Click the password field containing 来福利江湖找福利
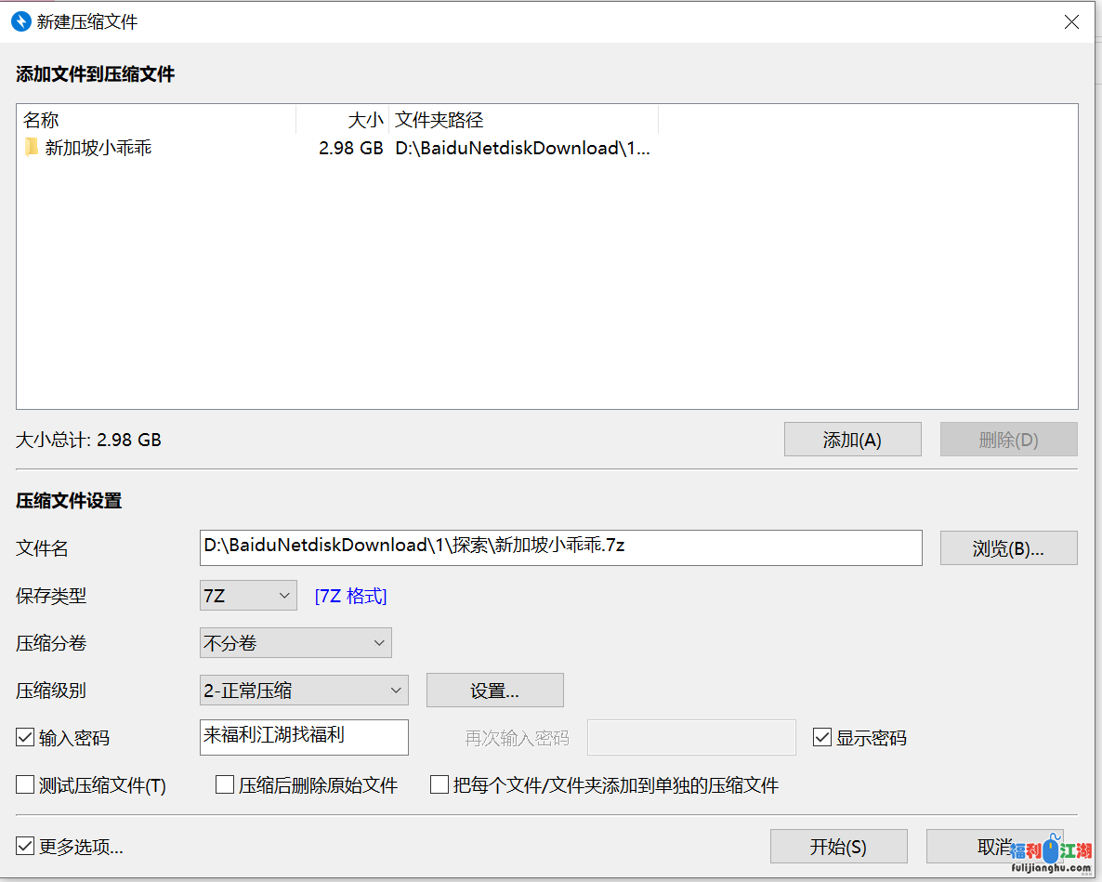 304,737
